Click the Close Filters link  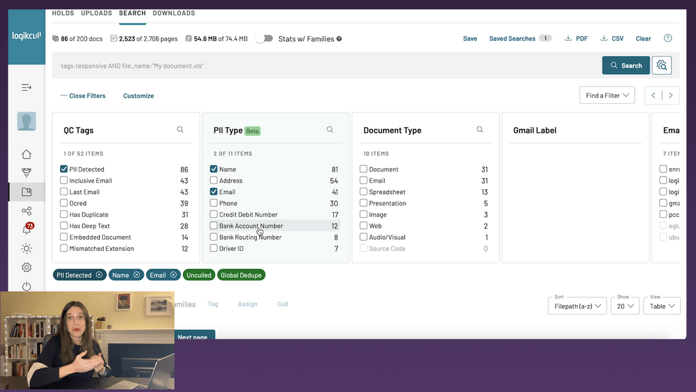[x=87, y=95]
